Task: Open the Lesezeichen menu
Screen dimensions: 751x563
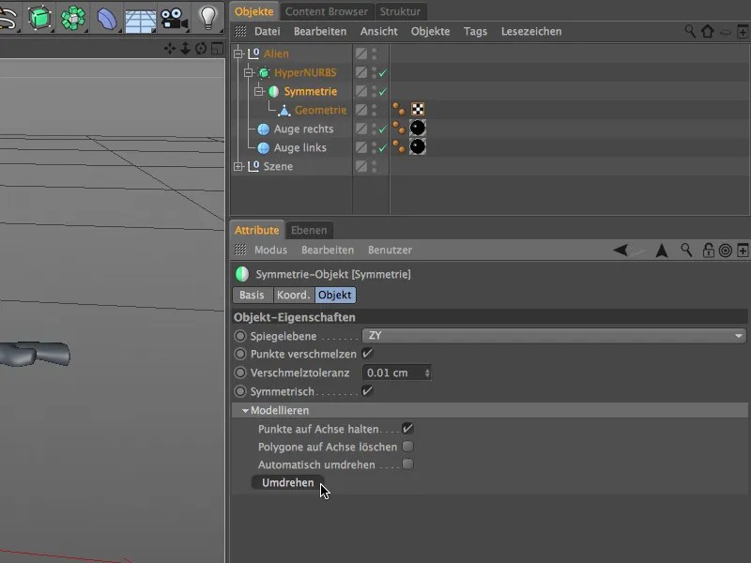Action: [x=531, y=31]
